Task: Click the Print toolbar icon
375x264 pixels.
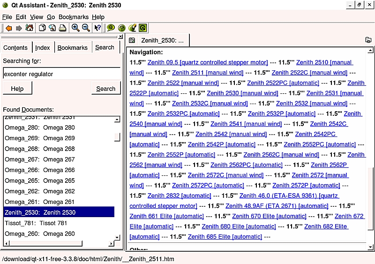Action: [x=62, y=28]
